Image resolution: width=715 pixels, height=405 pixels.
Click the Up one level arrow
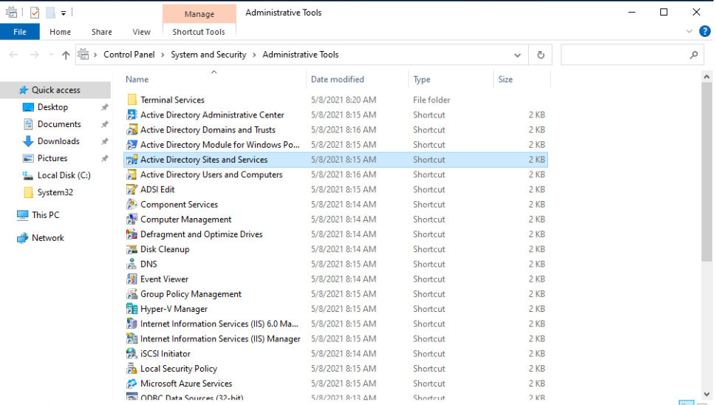(66, 55)
